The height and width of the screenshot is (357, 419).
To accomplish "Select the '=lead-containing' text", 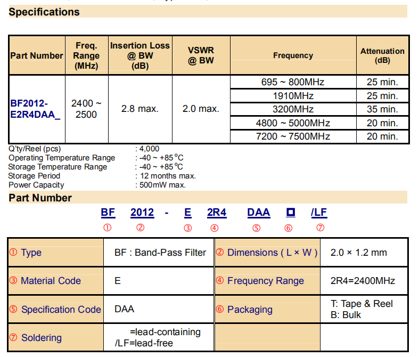I will tap(165, 332).
